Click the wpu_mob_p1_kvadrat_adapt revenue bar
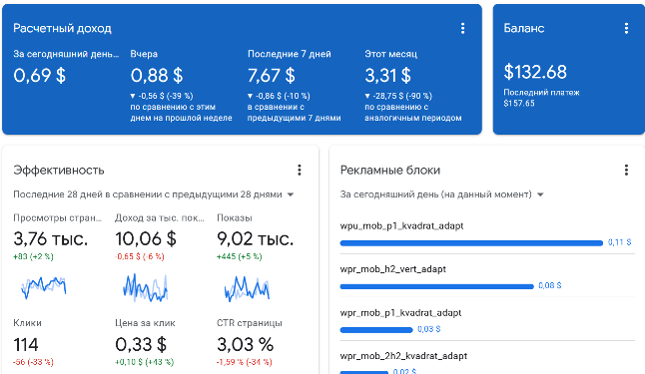This screenshot has width=645, height=374. point(471,243)
